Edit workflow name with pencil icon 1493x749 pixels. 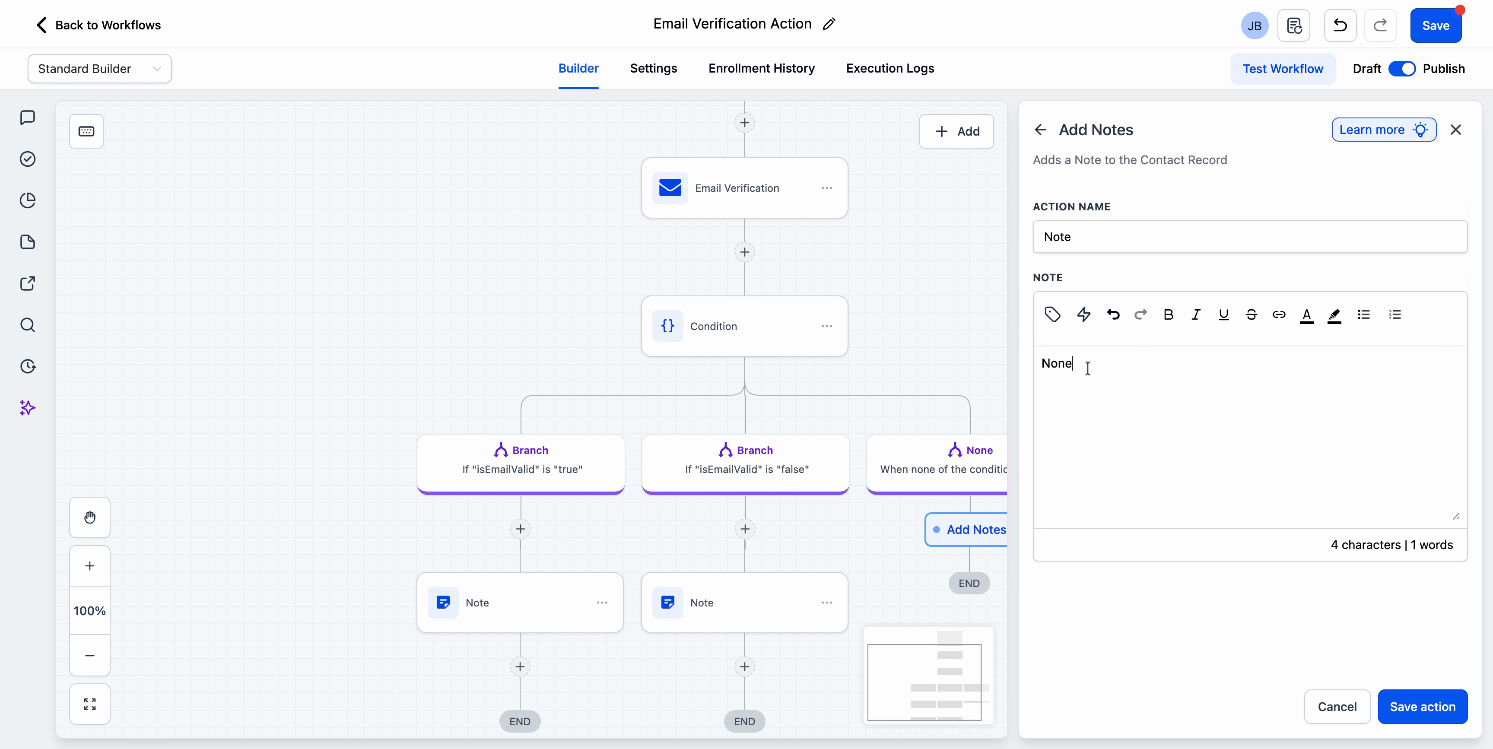point(829,24)
